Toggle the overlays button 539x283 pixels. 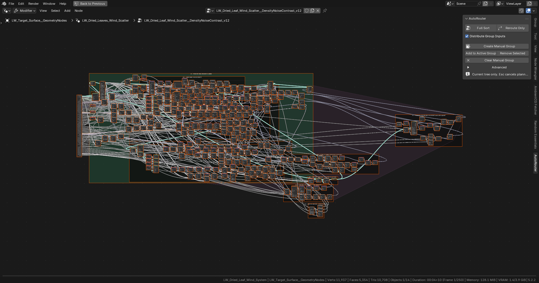[528, 11]
